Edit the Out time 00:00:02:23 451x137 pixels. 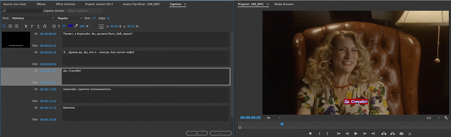point(48,46)
